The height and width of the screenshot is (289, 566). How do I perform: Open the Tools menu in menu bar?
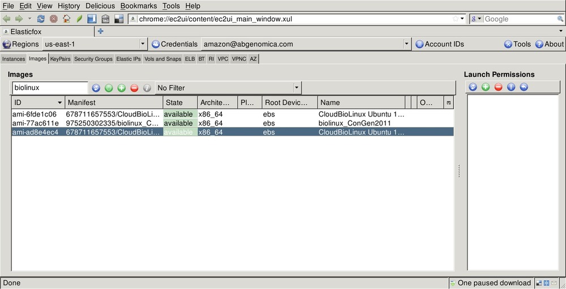171,6
